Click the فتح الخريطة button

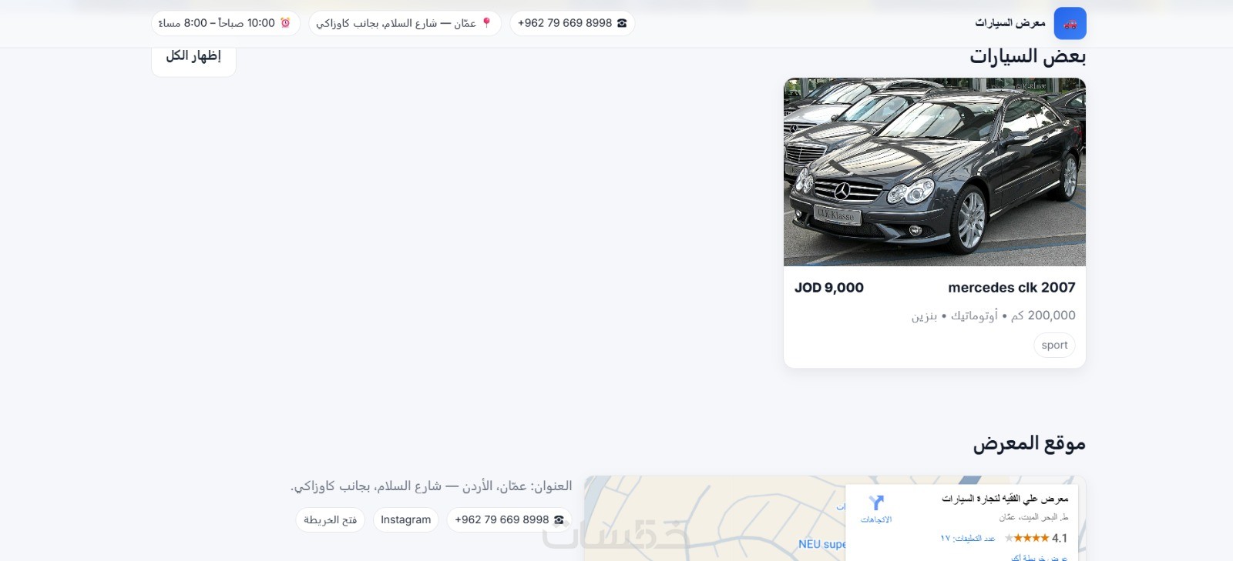tap(330, 519)
